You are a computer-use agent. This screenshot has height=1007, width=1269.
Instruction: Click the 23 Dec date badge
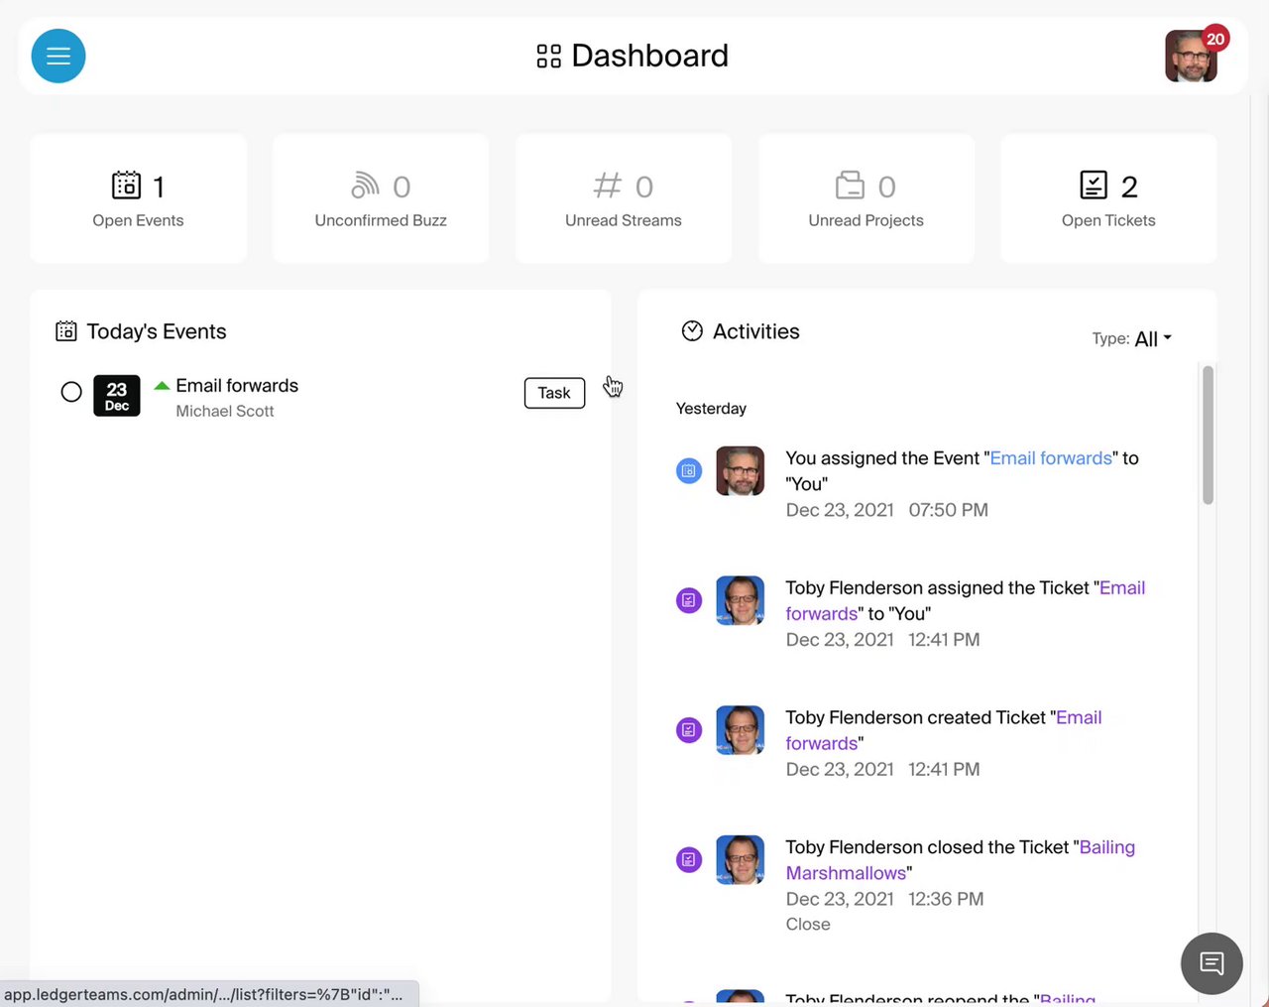(x=117, y=396)
